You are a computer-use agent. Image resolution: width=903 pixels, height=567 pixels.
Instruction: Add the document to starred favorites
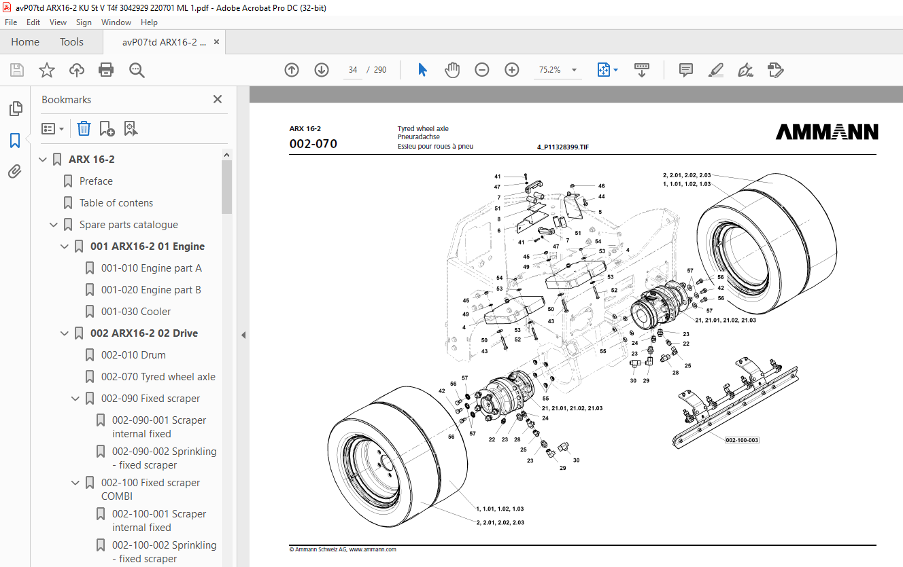click(x=46, y=70)
